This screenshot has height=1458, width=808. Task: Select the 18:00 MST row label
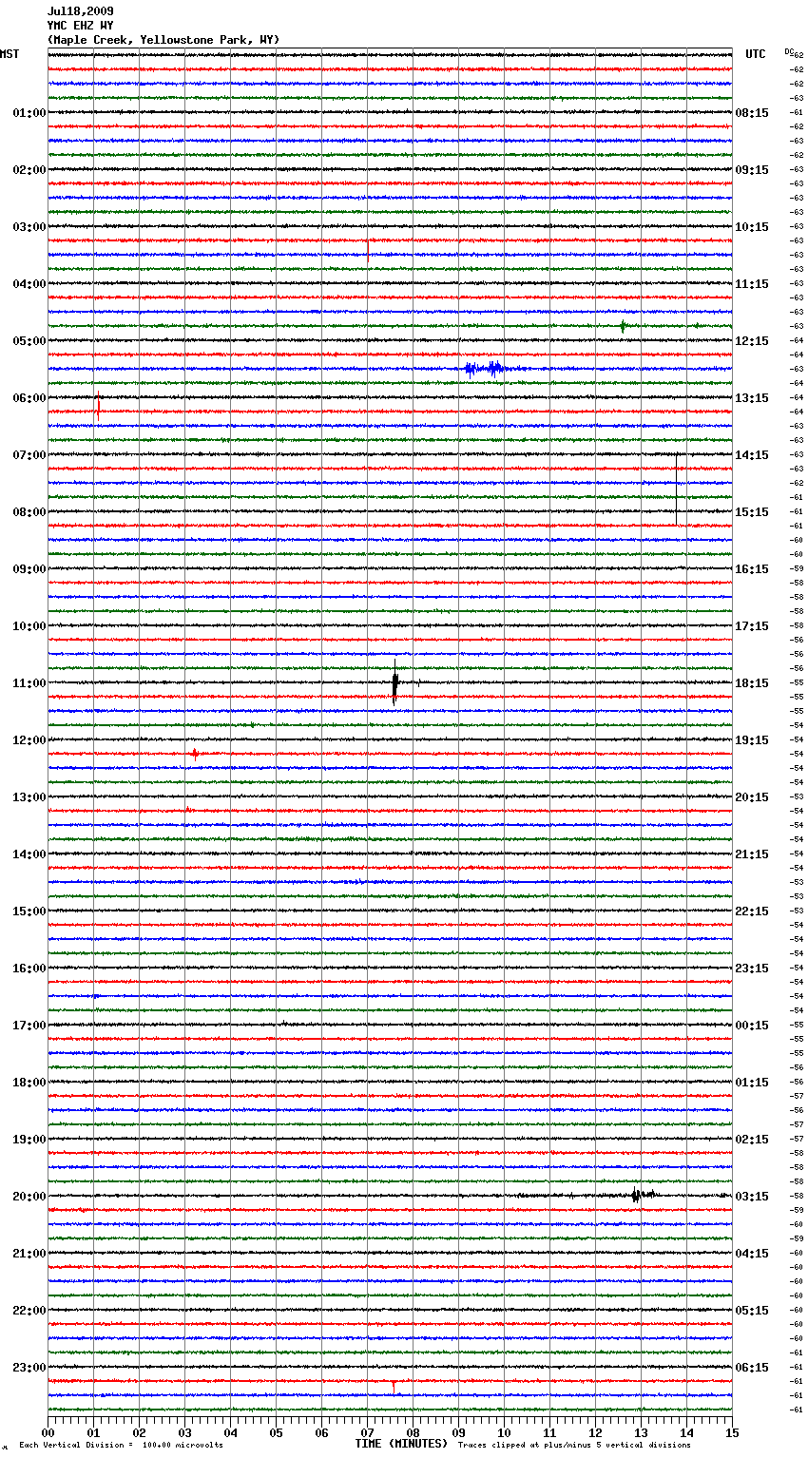[x=29, y=1083]
